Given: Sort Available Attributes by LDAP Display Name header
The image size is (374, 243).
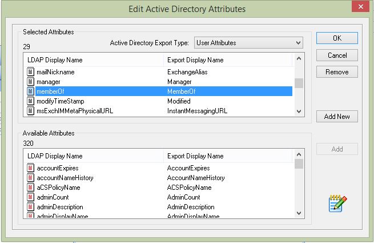Looking at the screenshot, I should coord(94,156).
